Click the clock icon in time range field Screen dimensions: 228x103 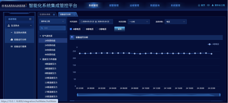point(81,22)
